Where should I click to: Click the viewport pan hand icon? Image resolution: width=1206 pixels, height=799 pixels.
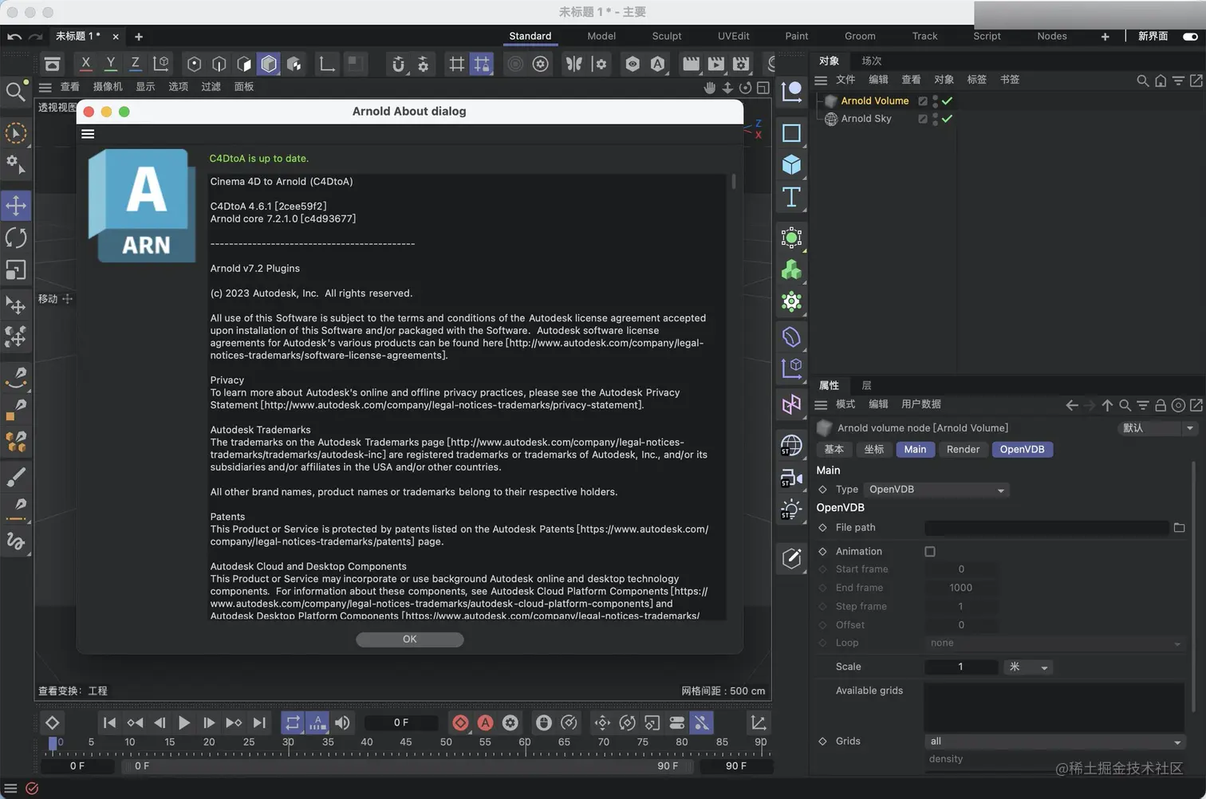pos(710,88)
